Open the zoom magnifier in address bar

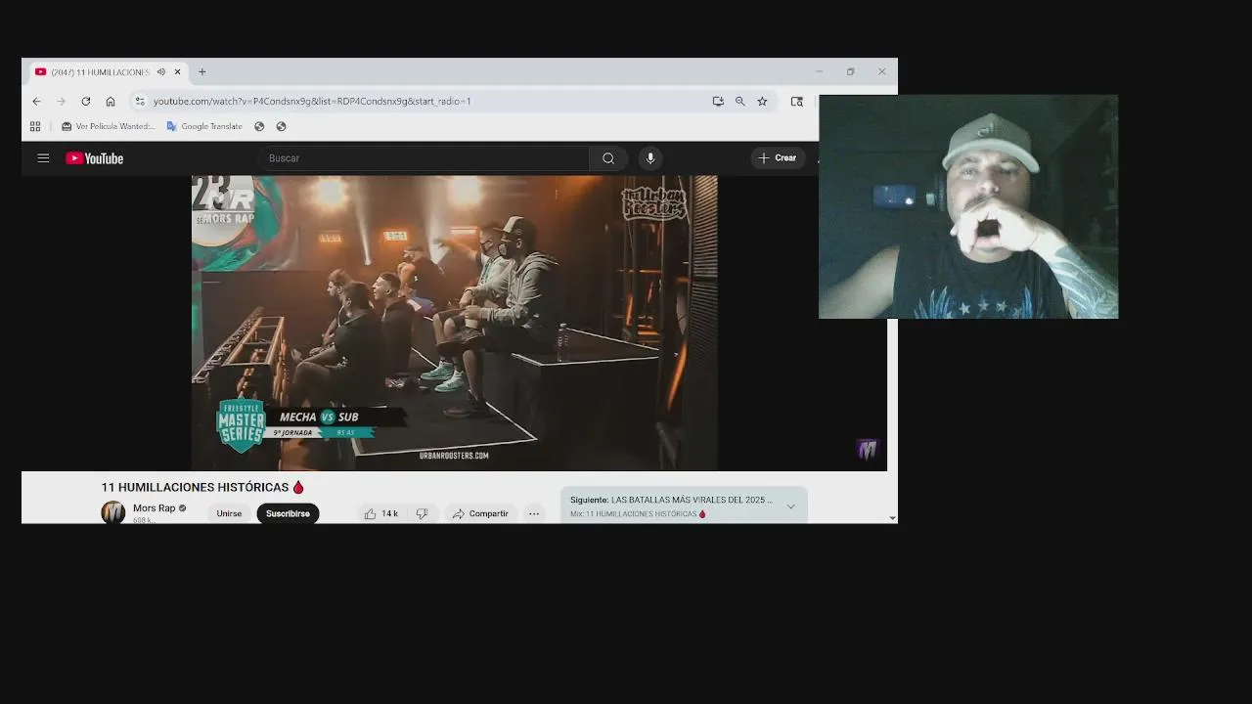[740, 101]
